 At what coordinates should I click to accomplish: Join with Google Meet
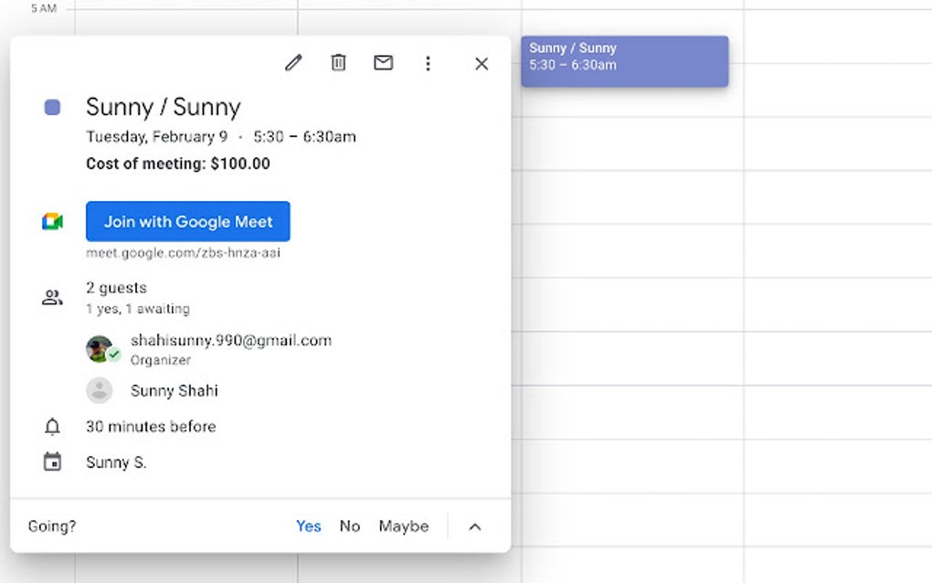[x=187, y=221]
